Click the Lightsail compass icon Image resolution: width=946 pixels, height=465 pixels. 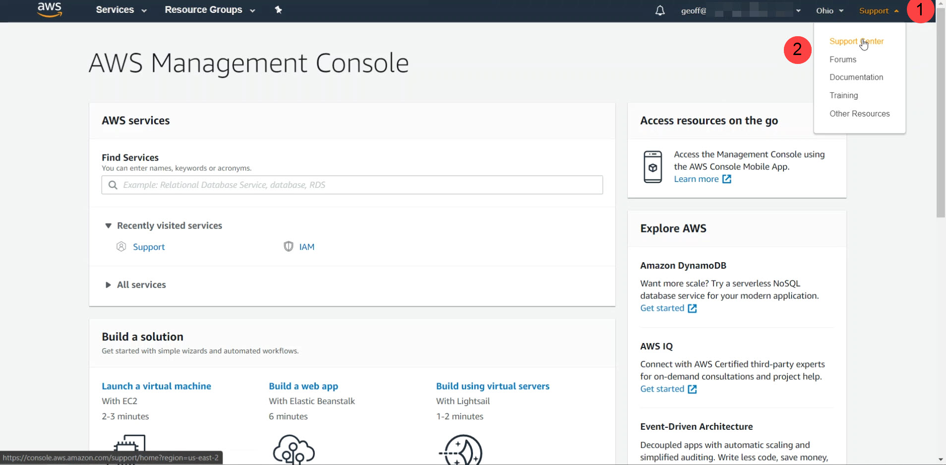point(461,449)
